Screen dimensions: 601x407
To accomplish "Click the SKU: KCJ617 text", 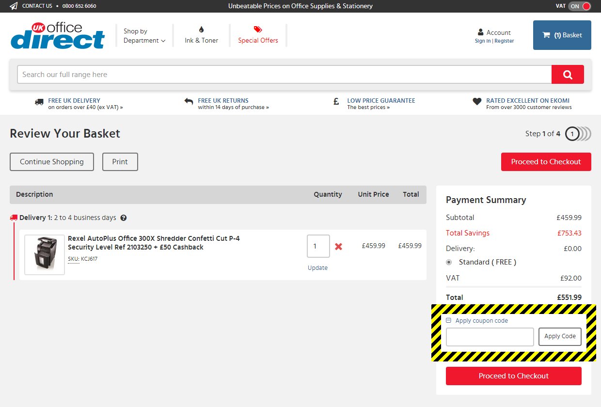I will pyautogui.click(x=82, y=259).
